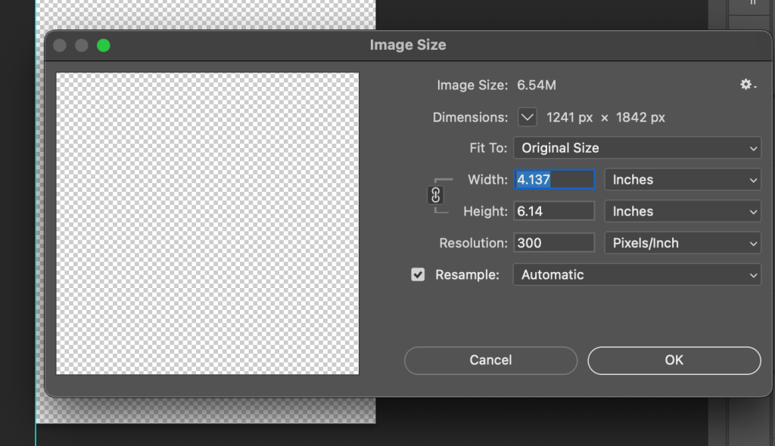Expand the Fit To Original Size dropdown
The height and width of the screenshot is (446, 775).
click(x=636, y=148)
